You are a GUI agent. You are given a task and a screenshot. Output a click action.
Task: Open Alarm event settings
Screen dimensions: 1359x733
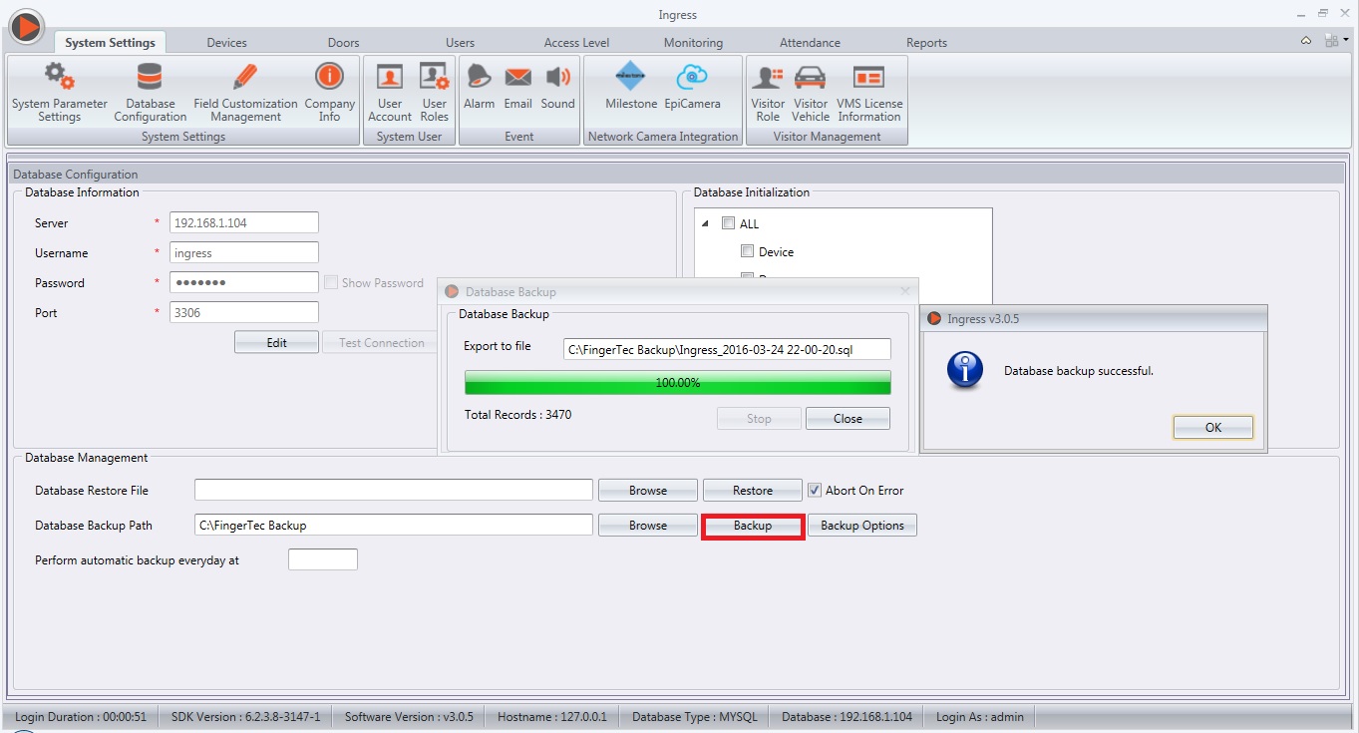pos(479,88)
